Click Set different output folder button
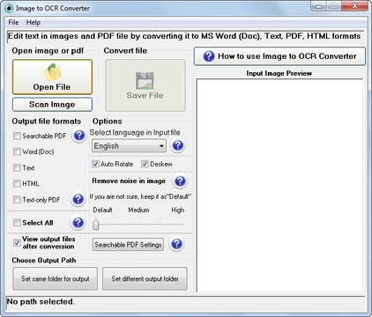This screenshot has width=372, height=317. pos(145,278)
